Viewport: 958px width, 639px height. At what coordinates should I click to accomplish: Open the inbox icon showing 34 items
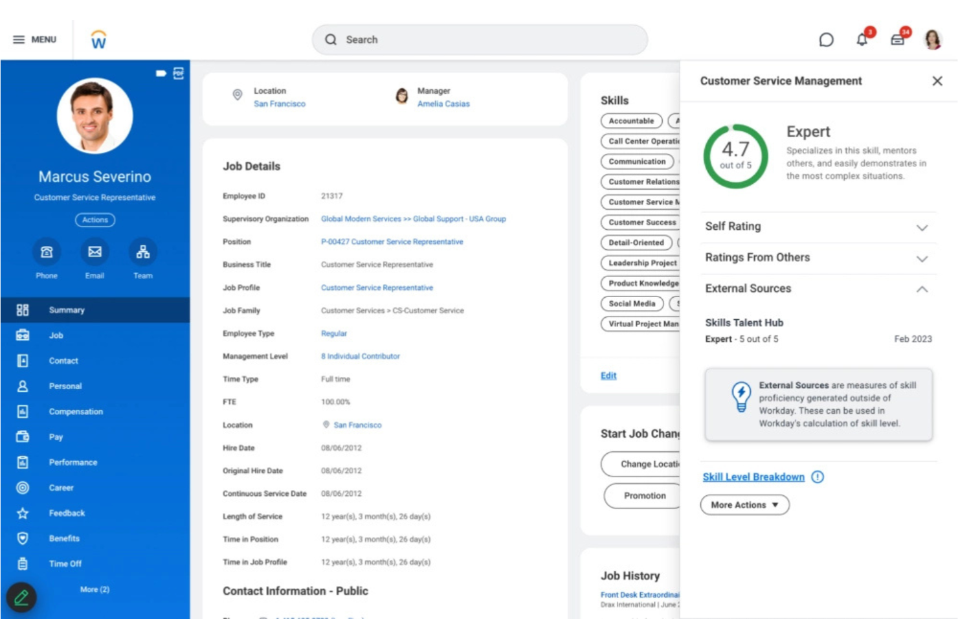coord(897,39)
